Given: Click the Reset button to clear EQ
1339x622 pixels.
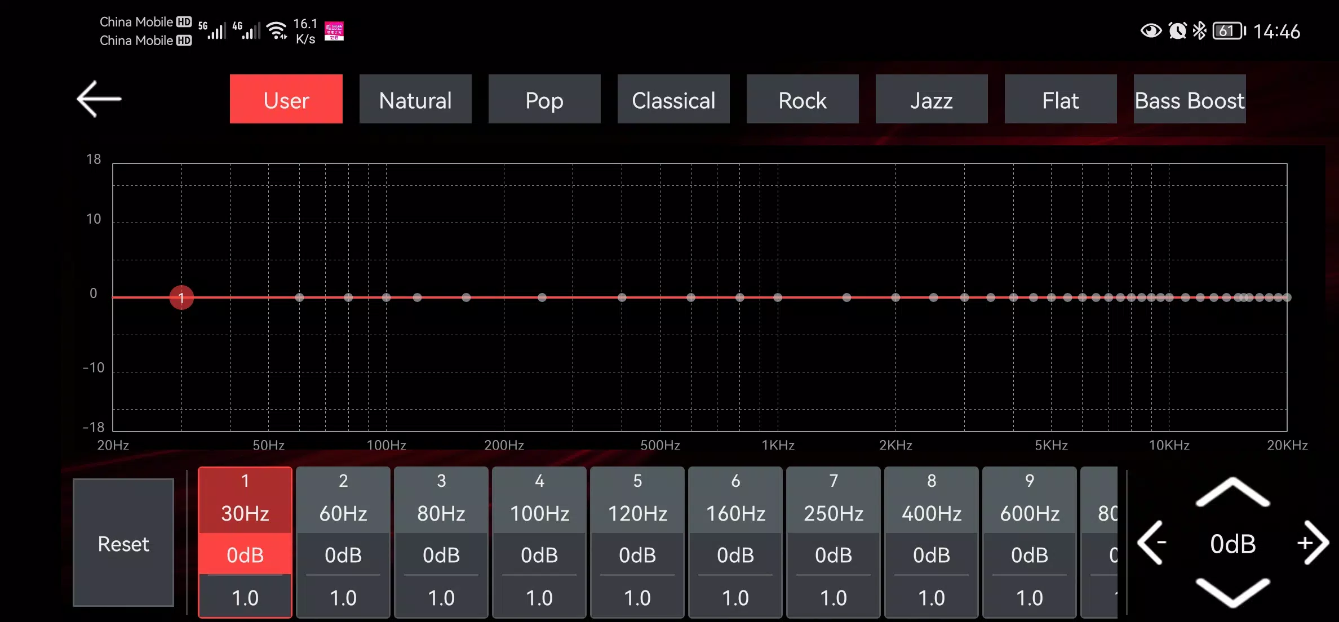Looking at the screenshot, I should tap(124, 544).
